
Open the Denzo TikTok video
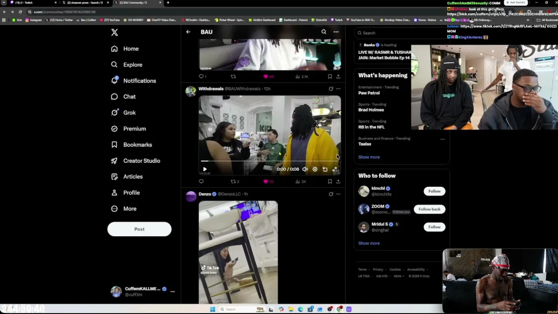[238, 252]
